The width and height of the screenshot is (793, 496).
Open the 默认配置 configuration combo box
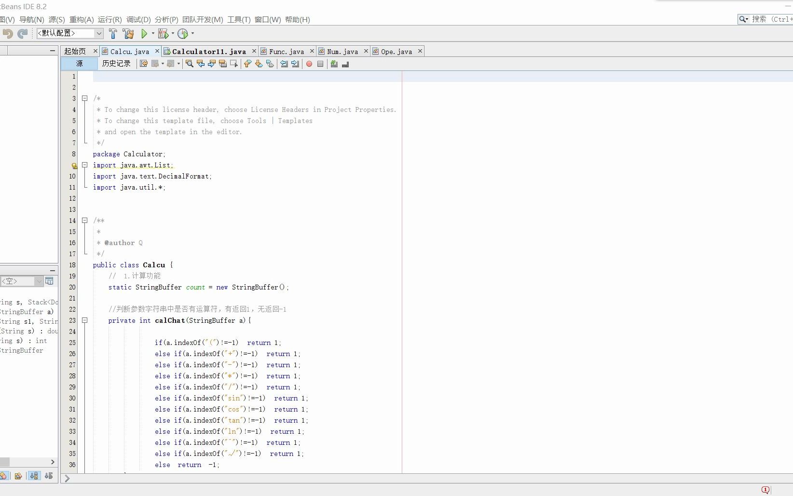point(70,33)
